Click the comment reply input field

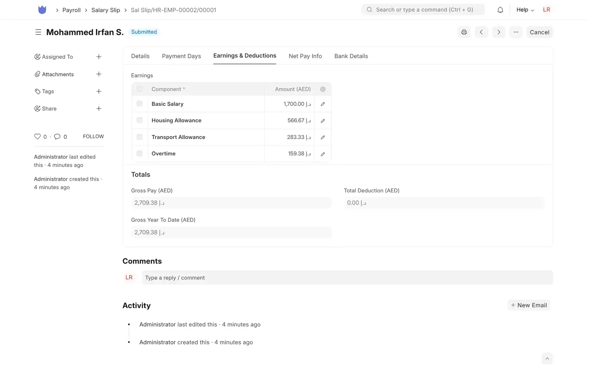point(347,278)
